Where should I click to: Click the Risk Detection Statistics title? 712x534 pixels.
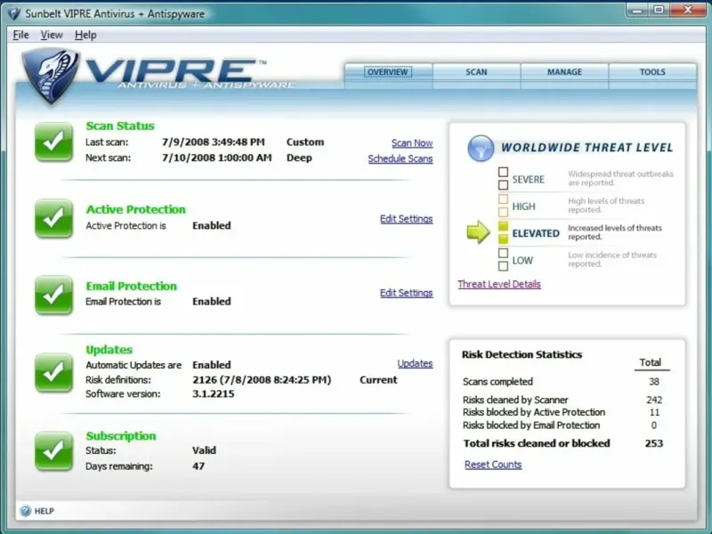point(522,354)
